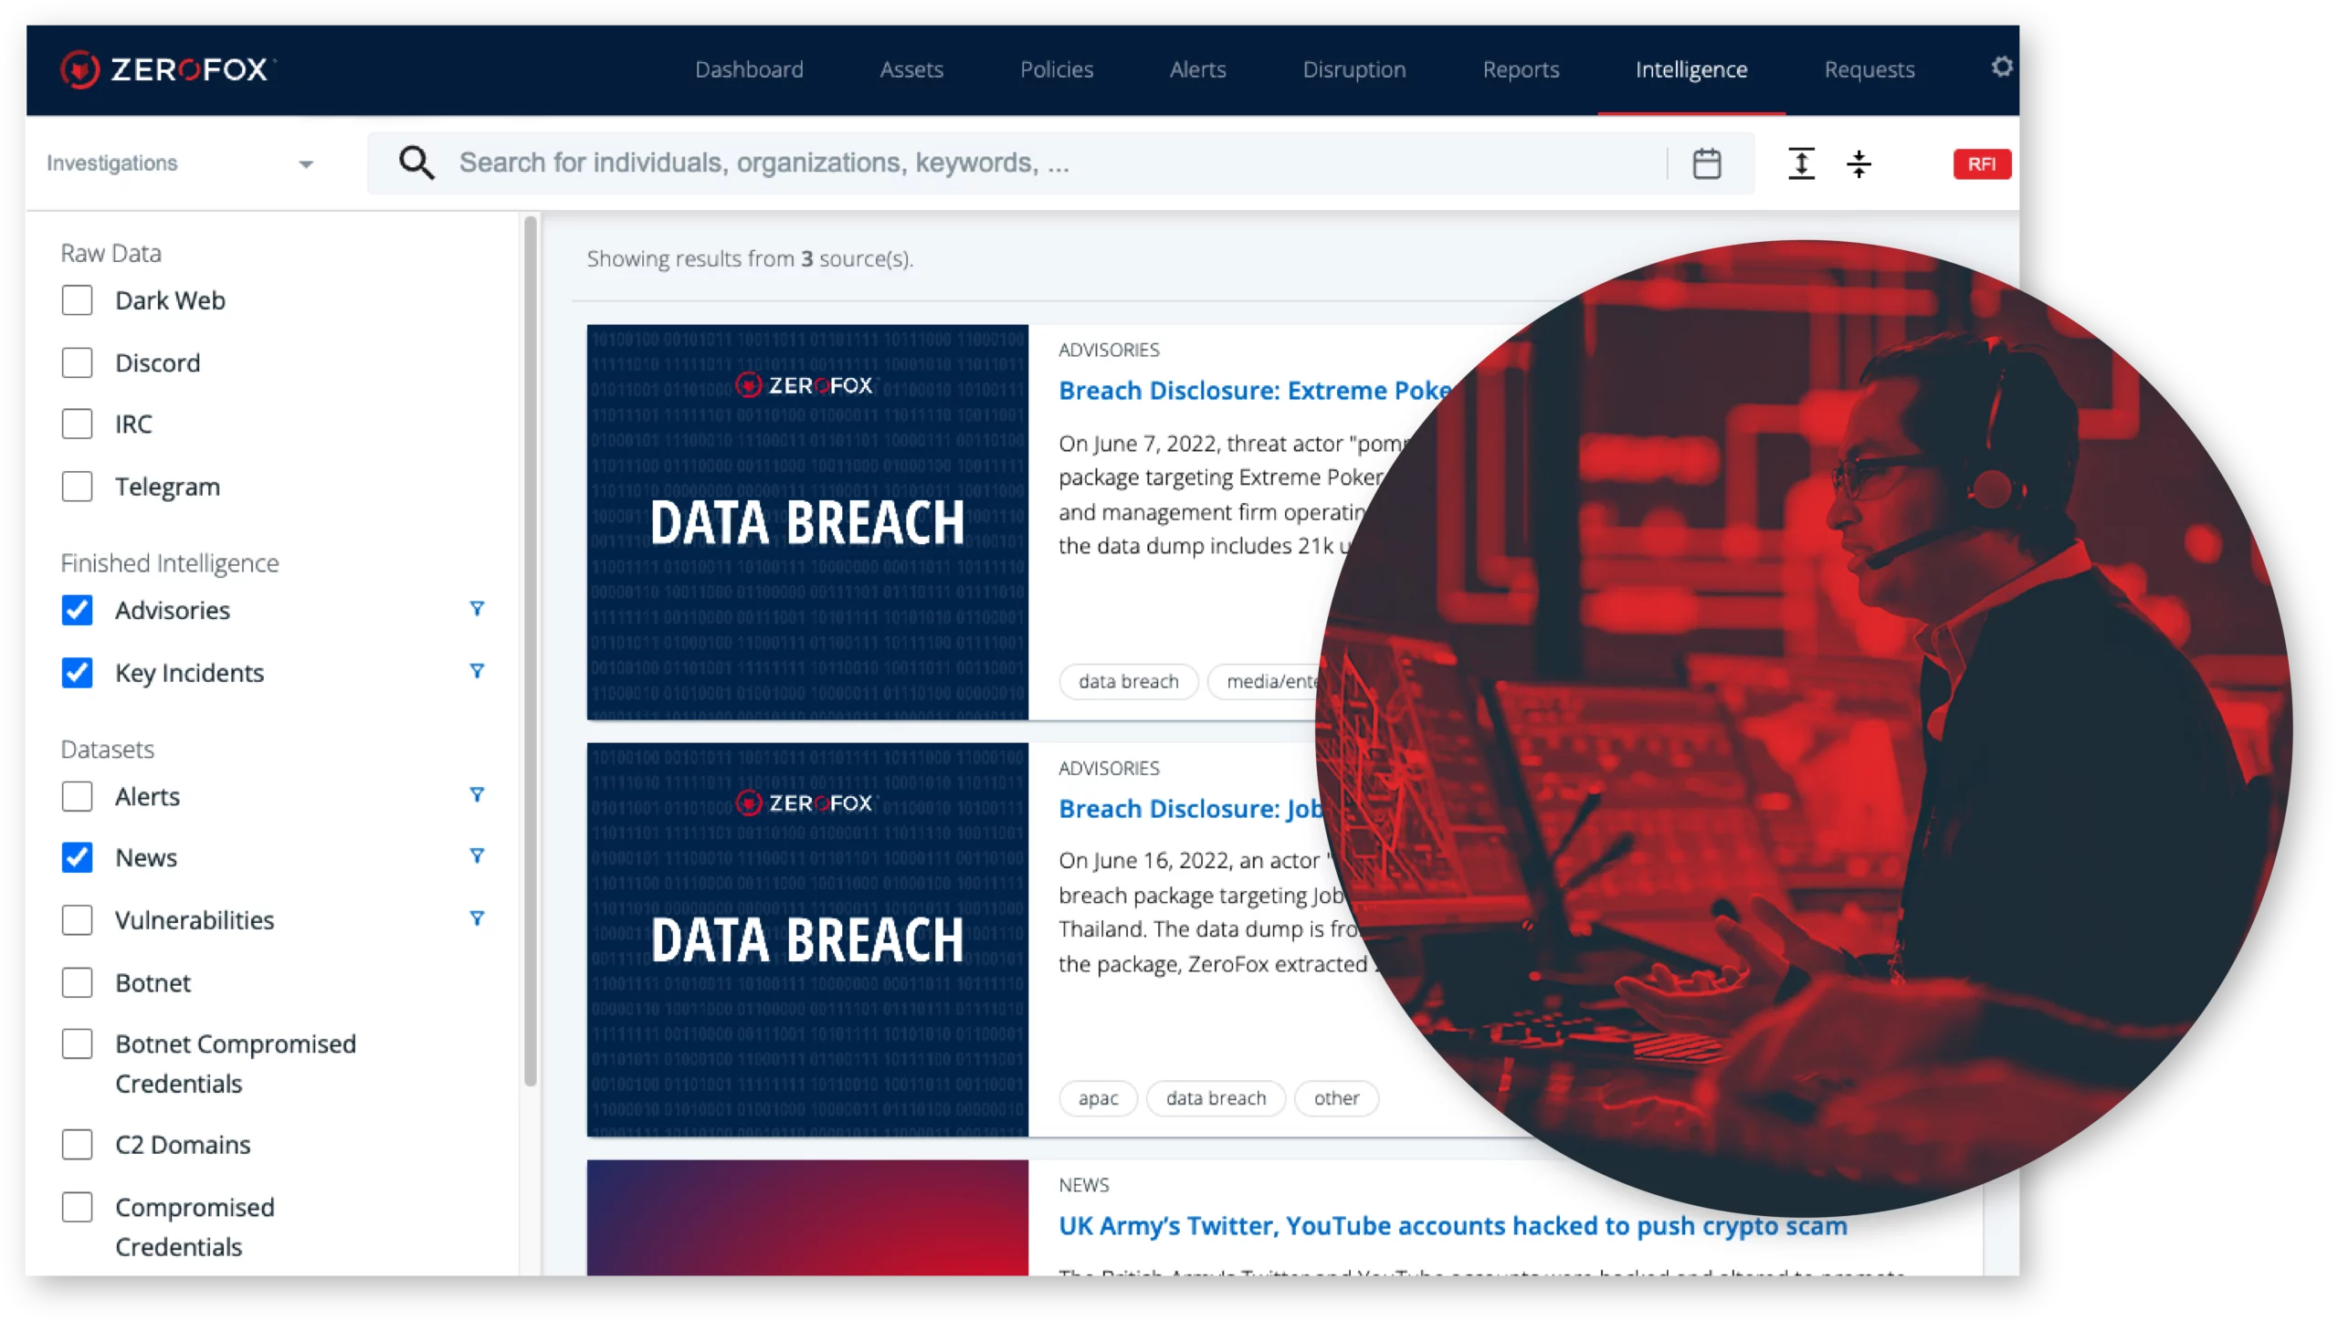Open UK Army's Twitter hacked article

(x=1452, y=1225)
